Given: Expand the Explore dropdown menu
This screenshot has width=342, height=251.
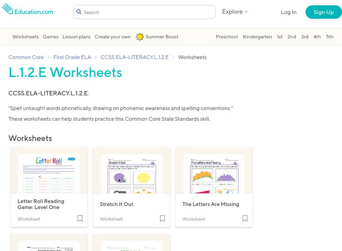Looking at the screenshot, I should (235, 12).
